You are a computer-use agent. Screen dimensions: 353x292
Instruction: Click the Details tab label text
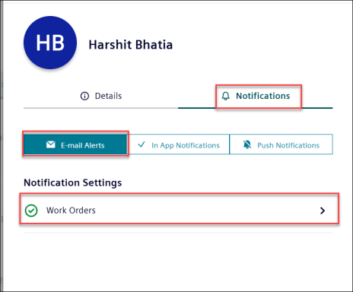click(108, 96)
